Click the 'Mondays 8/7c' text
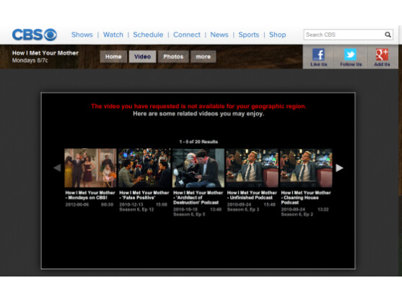 point(30,60)
